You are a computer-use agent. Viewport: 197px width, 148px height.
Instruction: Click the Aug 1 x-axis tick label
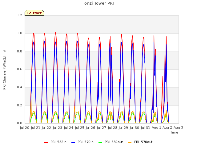pos(156,127)
